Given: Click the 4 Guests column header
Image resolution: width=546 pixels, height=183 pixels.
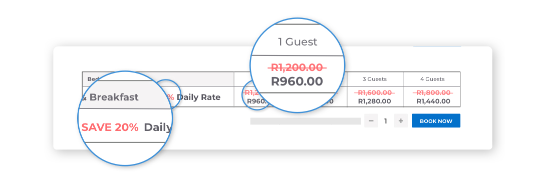Looking at the screenshot, I should click(x=432, y=79).
